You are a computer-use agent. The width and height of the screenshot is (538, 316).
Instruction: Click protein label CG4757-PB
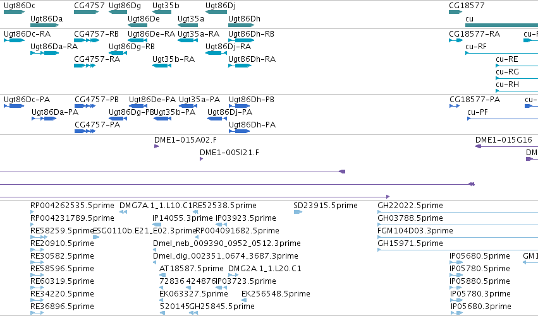pyautogui.click(x=97, y=100)
